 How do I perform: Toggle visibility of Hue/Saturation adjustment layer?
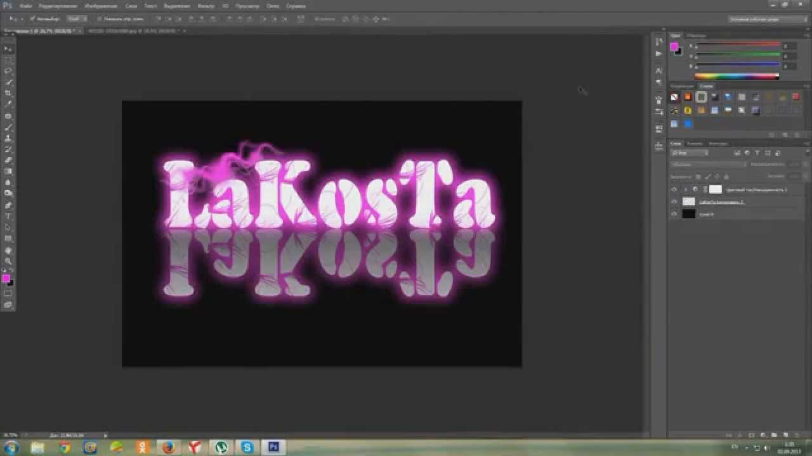point(674,189)
